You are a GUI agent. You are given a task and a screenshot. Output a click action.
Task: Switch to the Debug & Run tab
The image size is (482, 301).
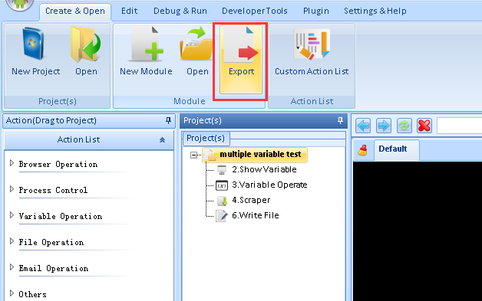point(180,11)
